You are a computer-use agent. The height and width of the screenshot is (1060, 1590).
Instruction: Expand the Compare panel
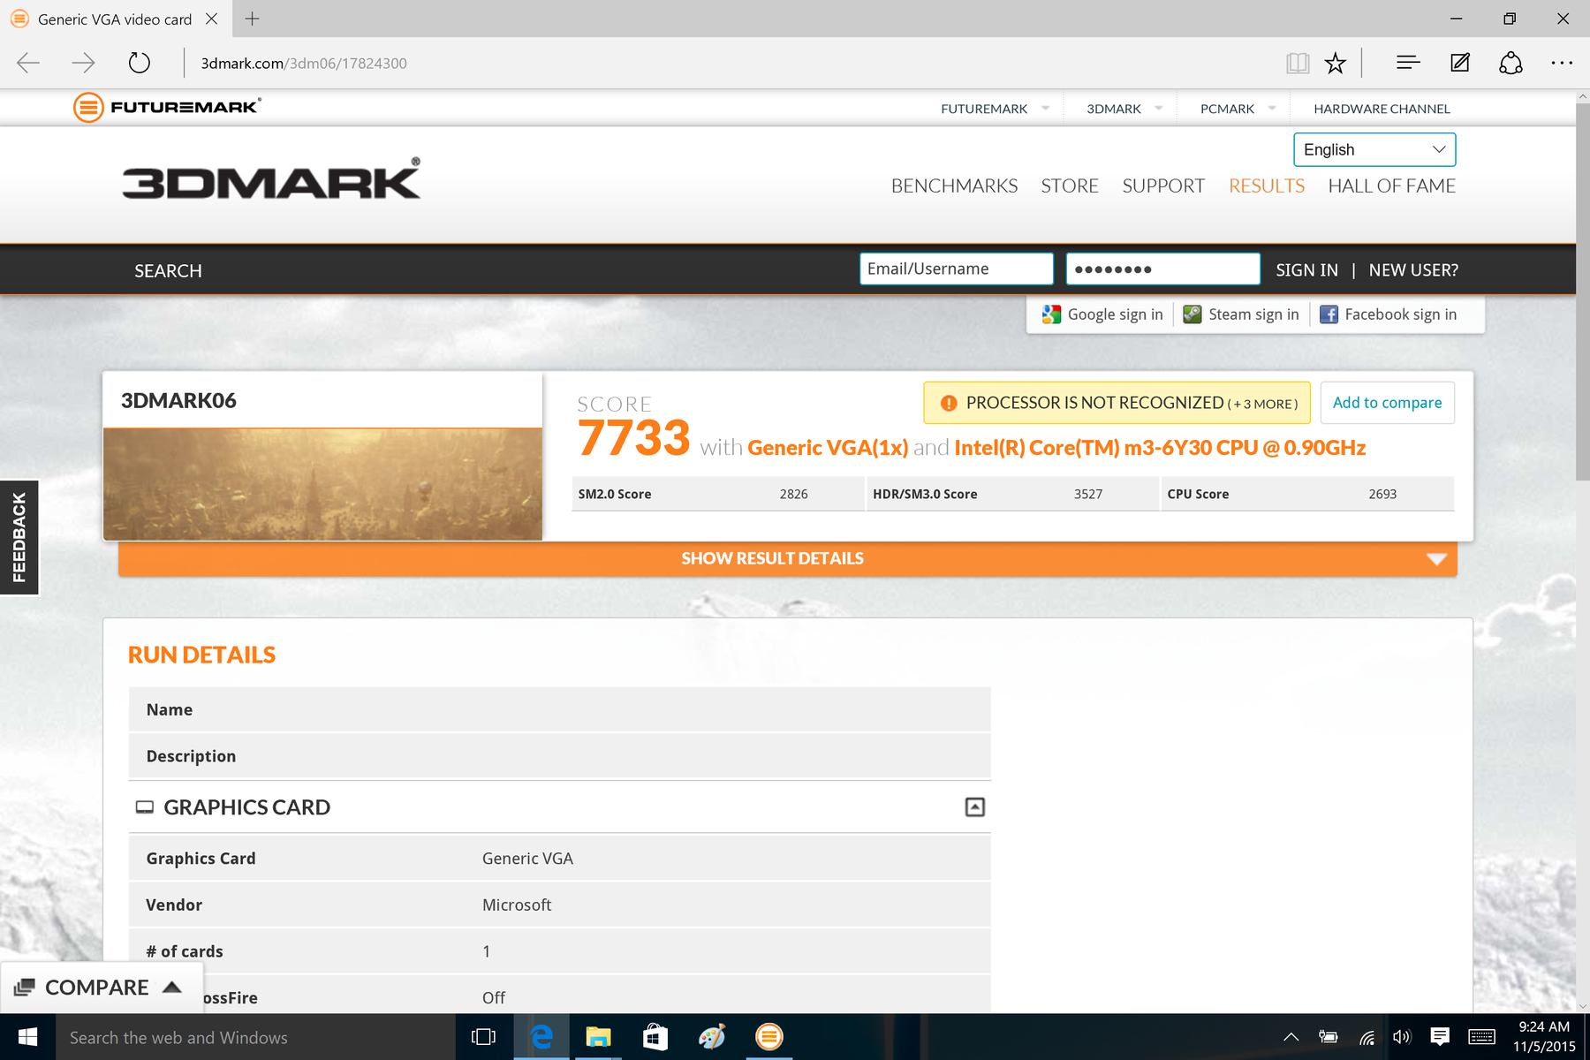coord(101,988)
